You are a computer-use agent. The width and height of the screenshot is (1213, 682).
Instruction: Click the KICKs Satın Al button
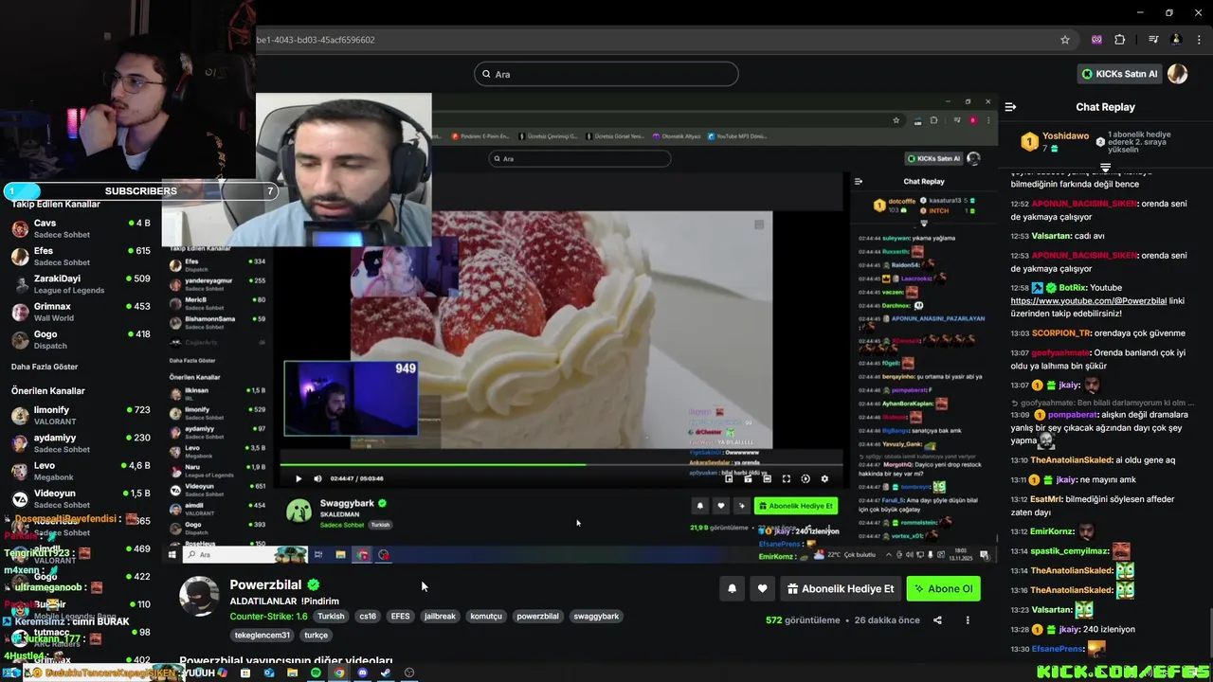[1120, 74]
